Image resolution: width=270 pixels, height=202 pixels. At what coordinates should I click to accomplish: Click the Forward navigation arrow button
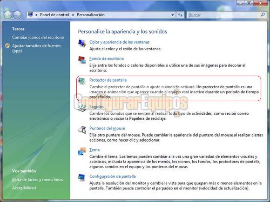coord(17,15)
